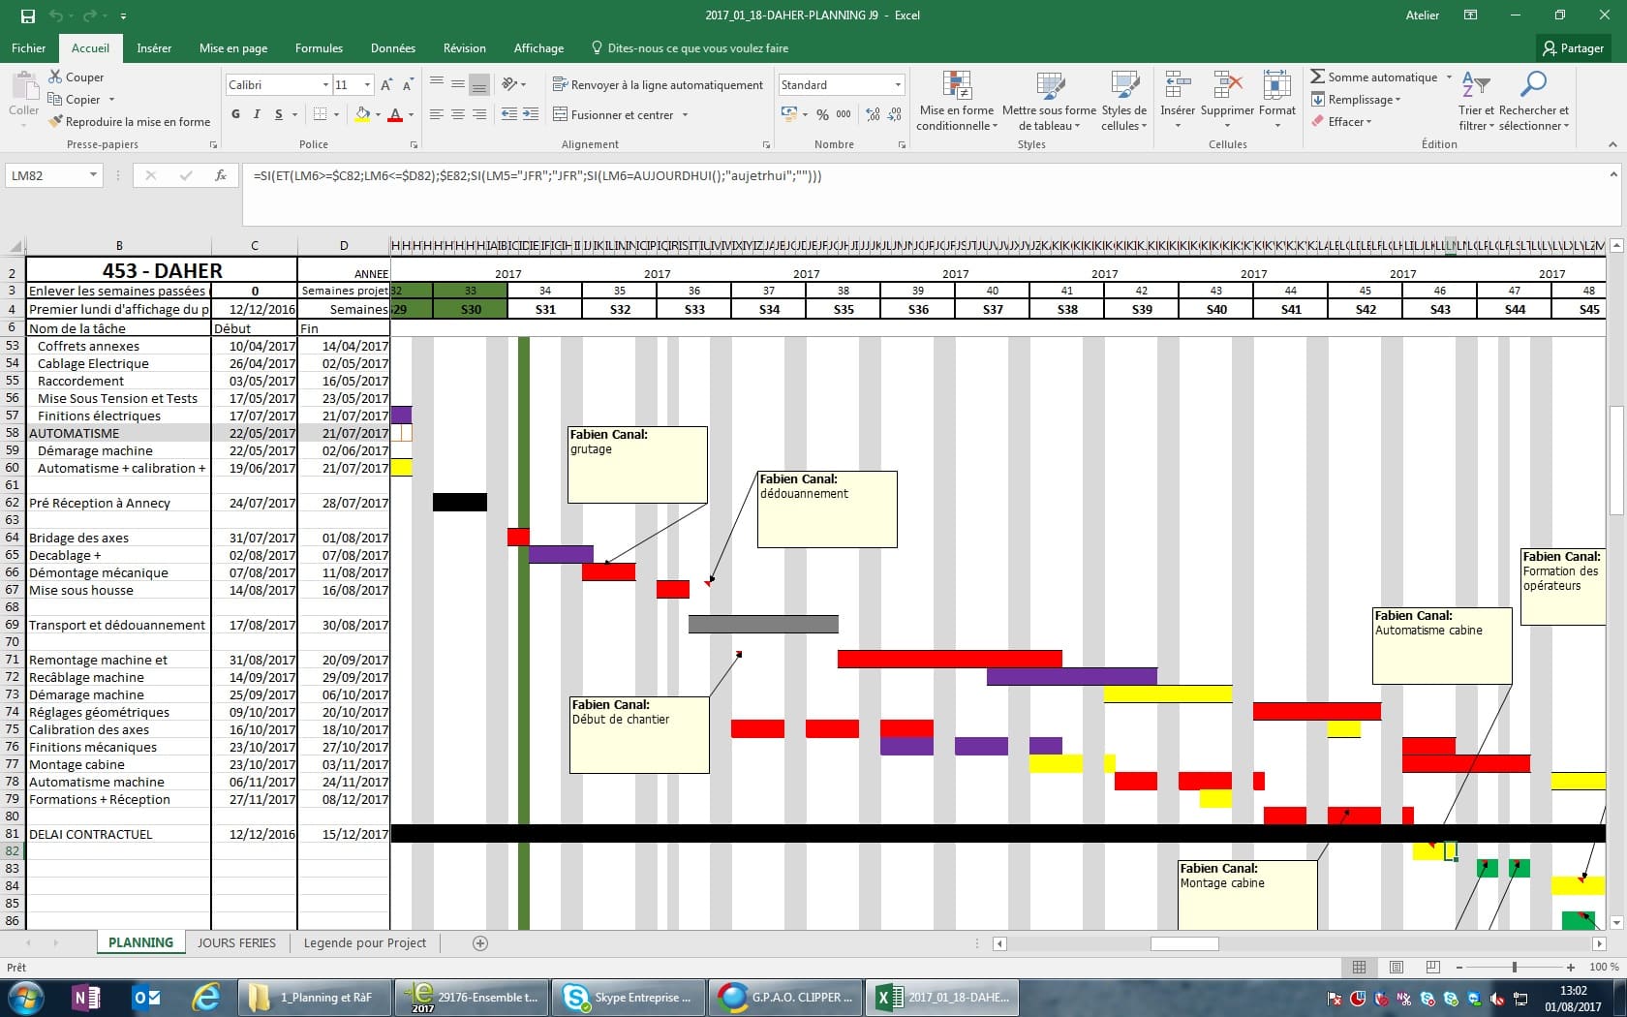1627x1017 pixels.
Task: Open Conditional Formatting icon
Action: coord(957,86)
